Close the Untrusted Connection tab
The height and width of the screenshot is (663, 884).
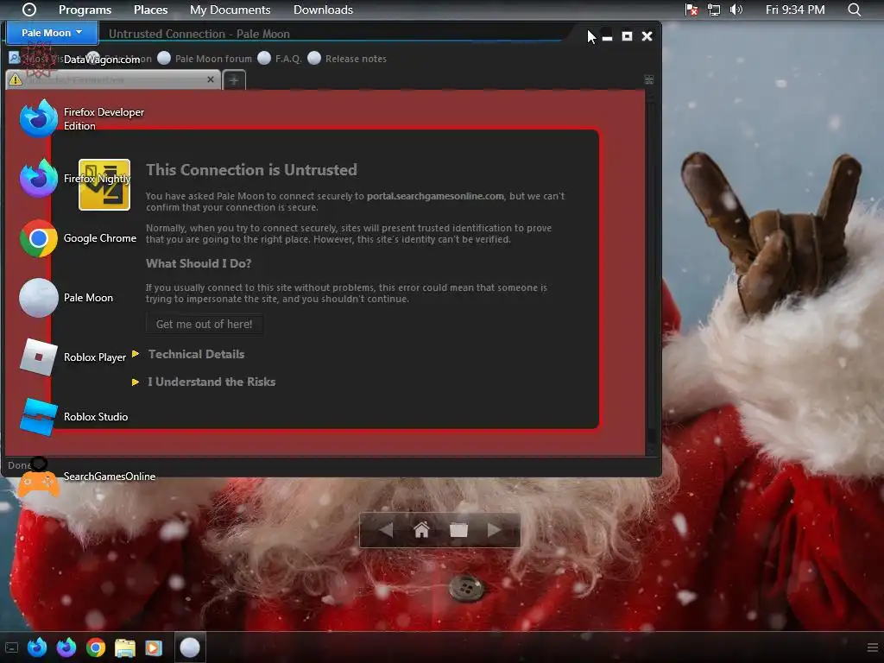pyautogui.click(x=211, y=79)
